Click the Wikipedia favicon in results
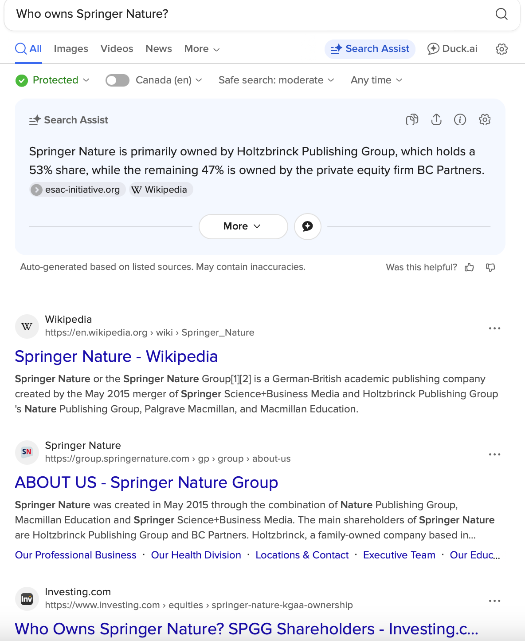Viewport: 525px width, 641px height. point(27,327)
